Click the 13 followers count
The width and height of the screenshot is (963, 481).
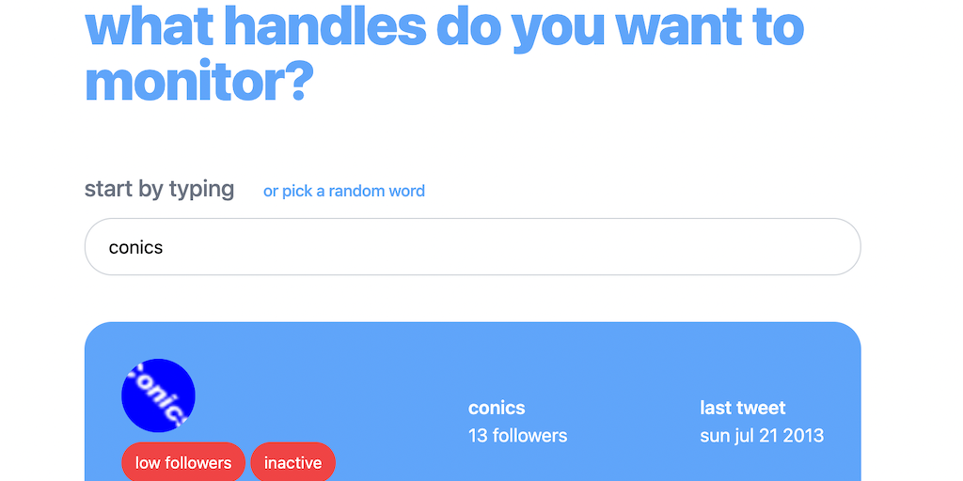click(517, 436)
